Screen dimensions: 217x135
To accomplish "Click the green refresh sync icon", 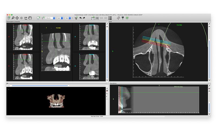I will tap(127, 18).
